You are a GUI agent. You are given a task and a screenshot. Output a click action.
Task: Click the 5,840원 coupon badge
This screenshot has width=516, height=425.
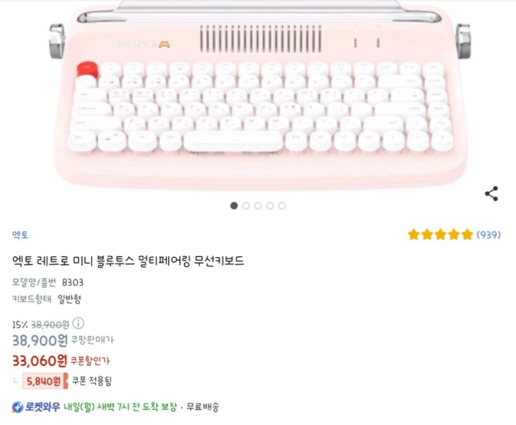44,381
